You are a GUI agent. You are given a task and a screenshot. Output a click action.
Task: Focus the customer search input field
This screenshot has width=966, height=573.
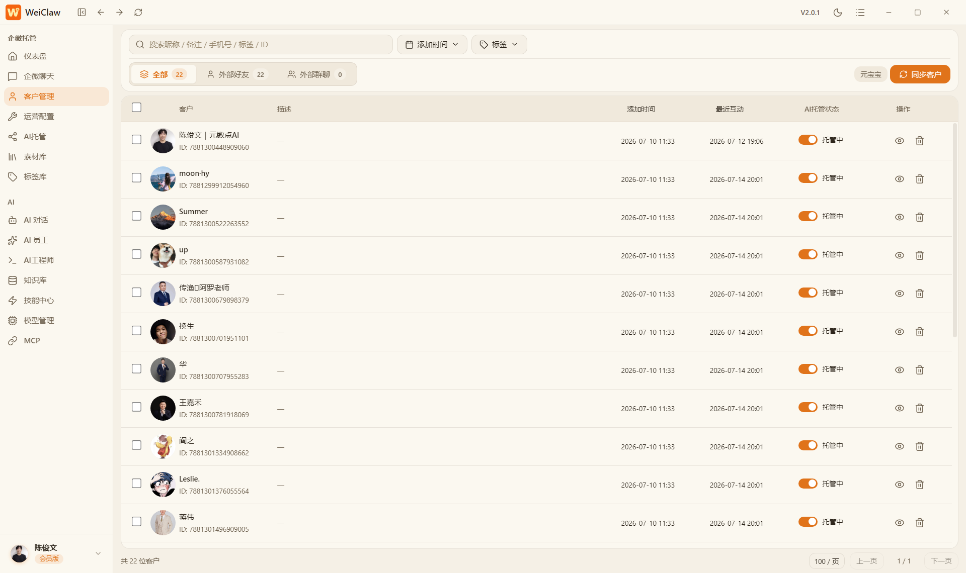point(261,45)
